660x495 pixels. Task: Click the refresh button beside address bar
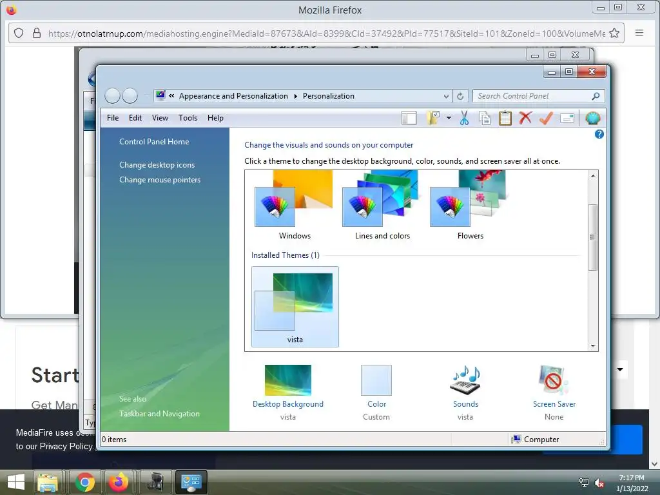tap(460, 97)
